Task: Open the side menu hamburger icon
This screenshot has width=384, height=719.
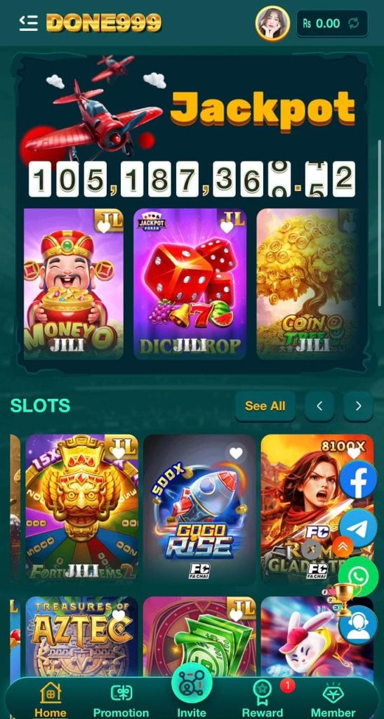Action: point(28,23)
